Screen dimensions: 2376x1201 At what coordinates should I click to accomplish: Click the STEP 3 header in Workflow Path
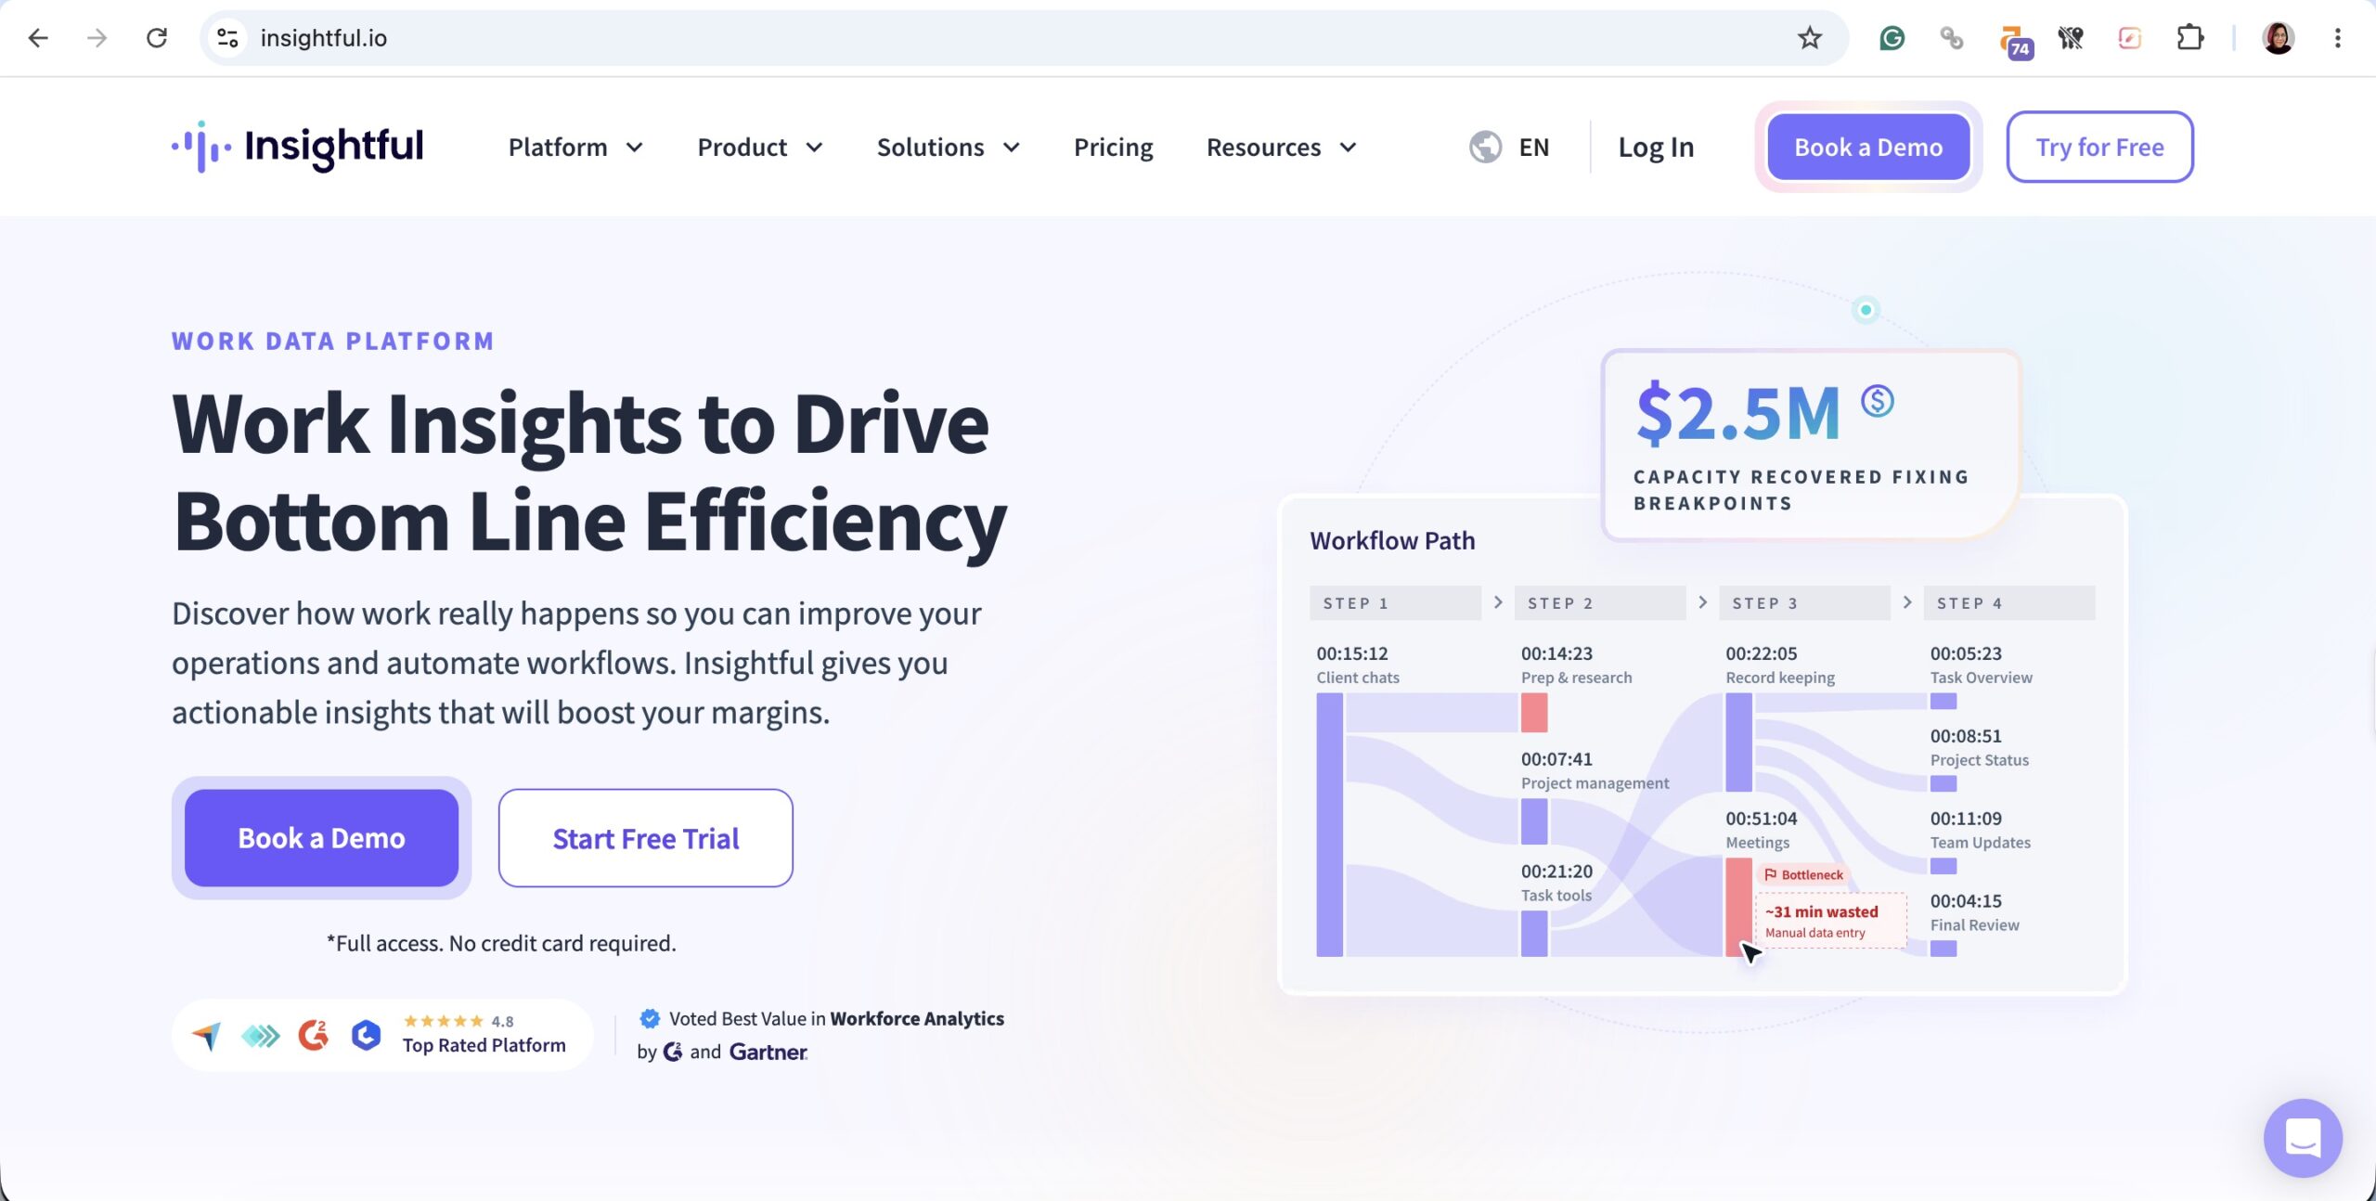click(x=1804, y=602)
